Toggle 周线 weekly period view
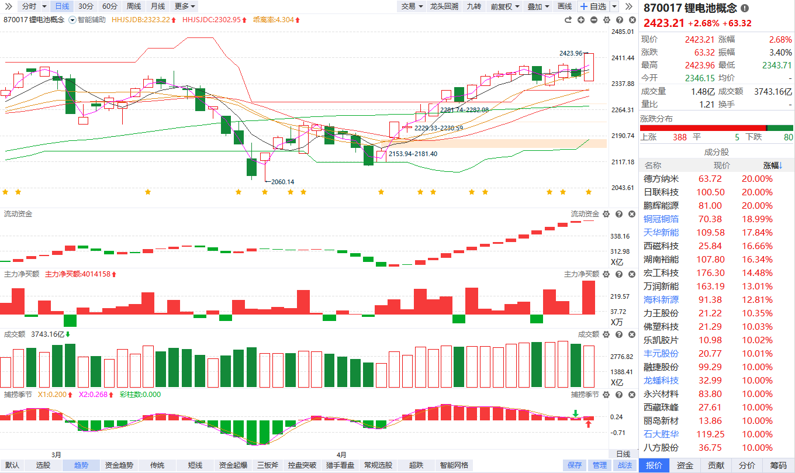Viewport: 795px width, 473px height. coord(134,6)
